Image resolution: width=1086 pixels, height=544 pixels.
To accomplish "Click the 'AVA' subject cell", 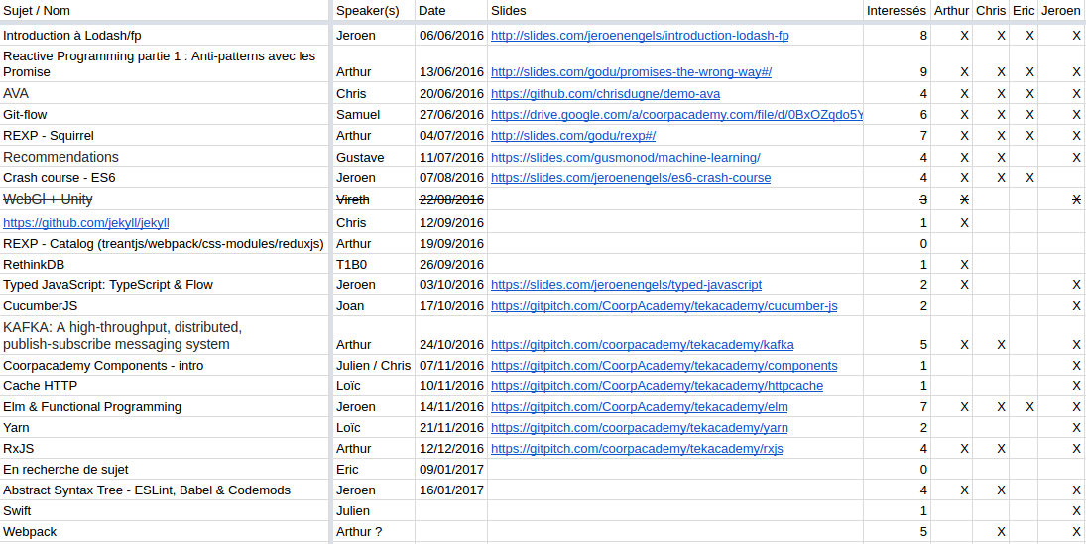I will pos(165,93).
